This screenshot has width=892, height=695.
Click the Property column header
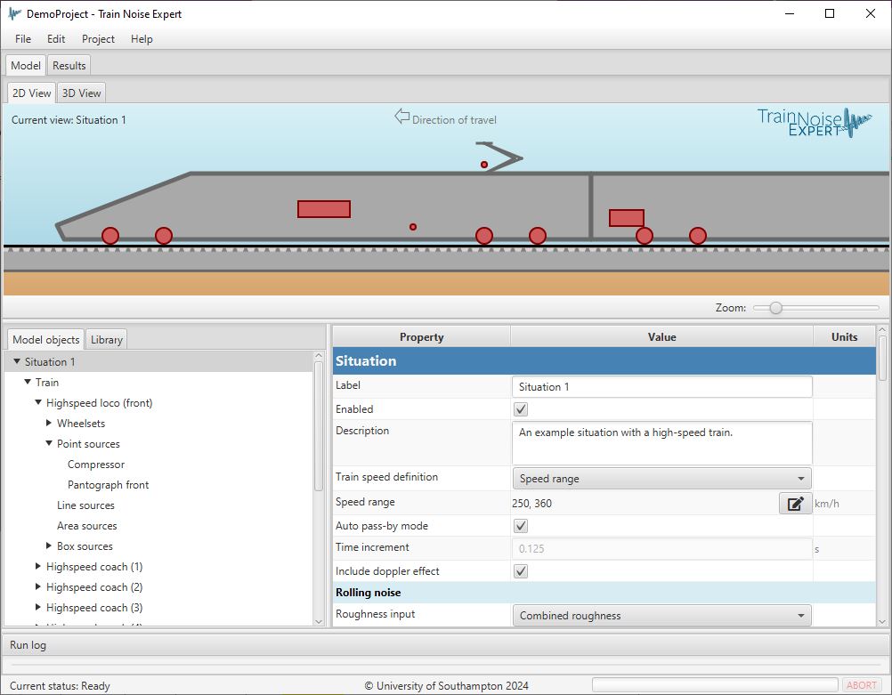tap(422, 336)
